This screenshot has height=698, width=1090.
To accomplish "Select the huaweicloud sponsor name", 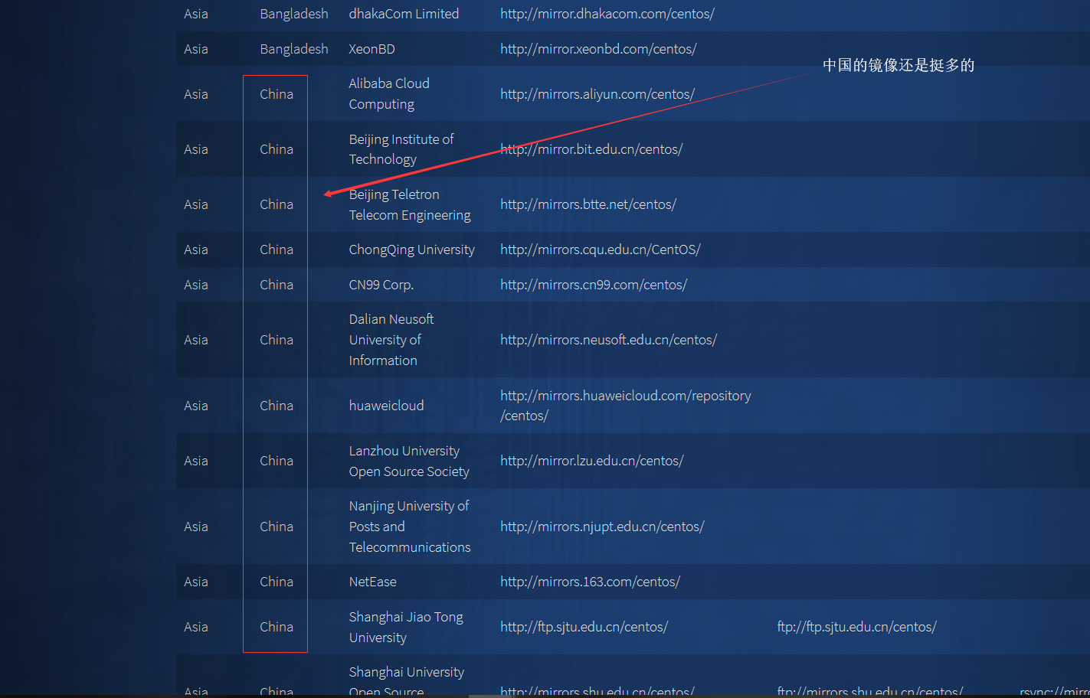I will (386, 406).
